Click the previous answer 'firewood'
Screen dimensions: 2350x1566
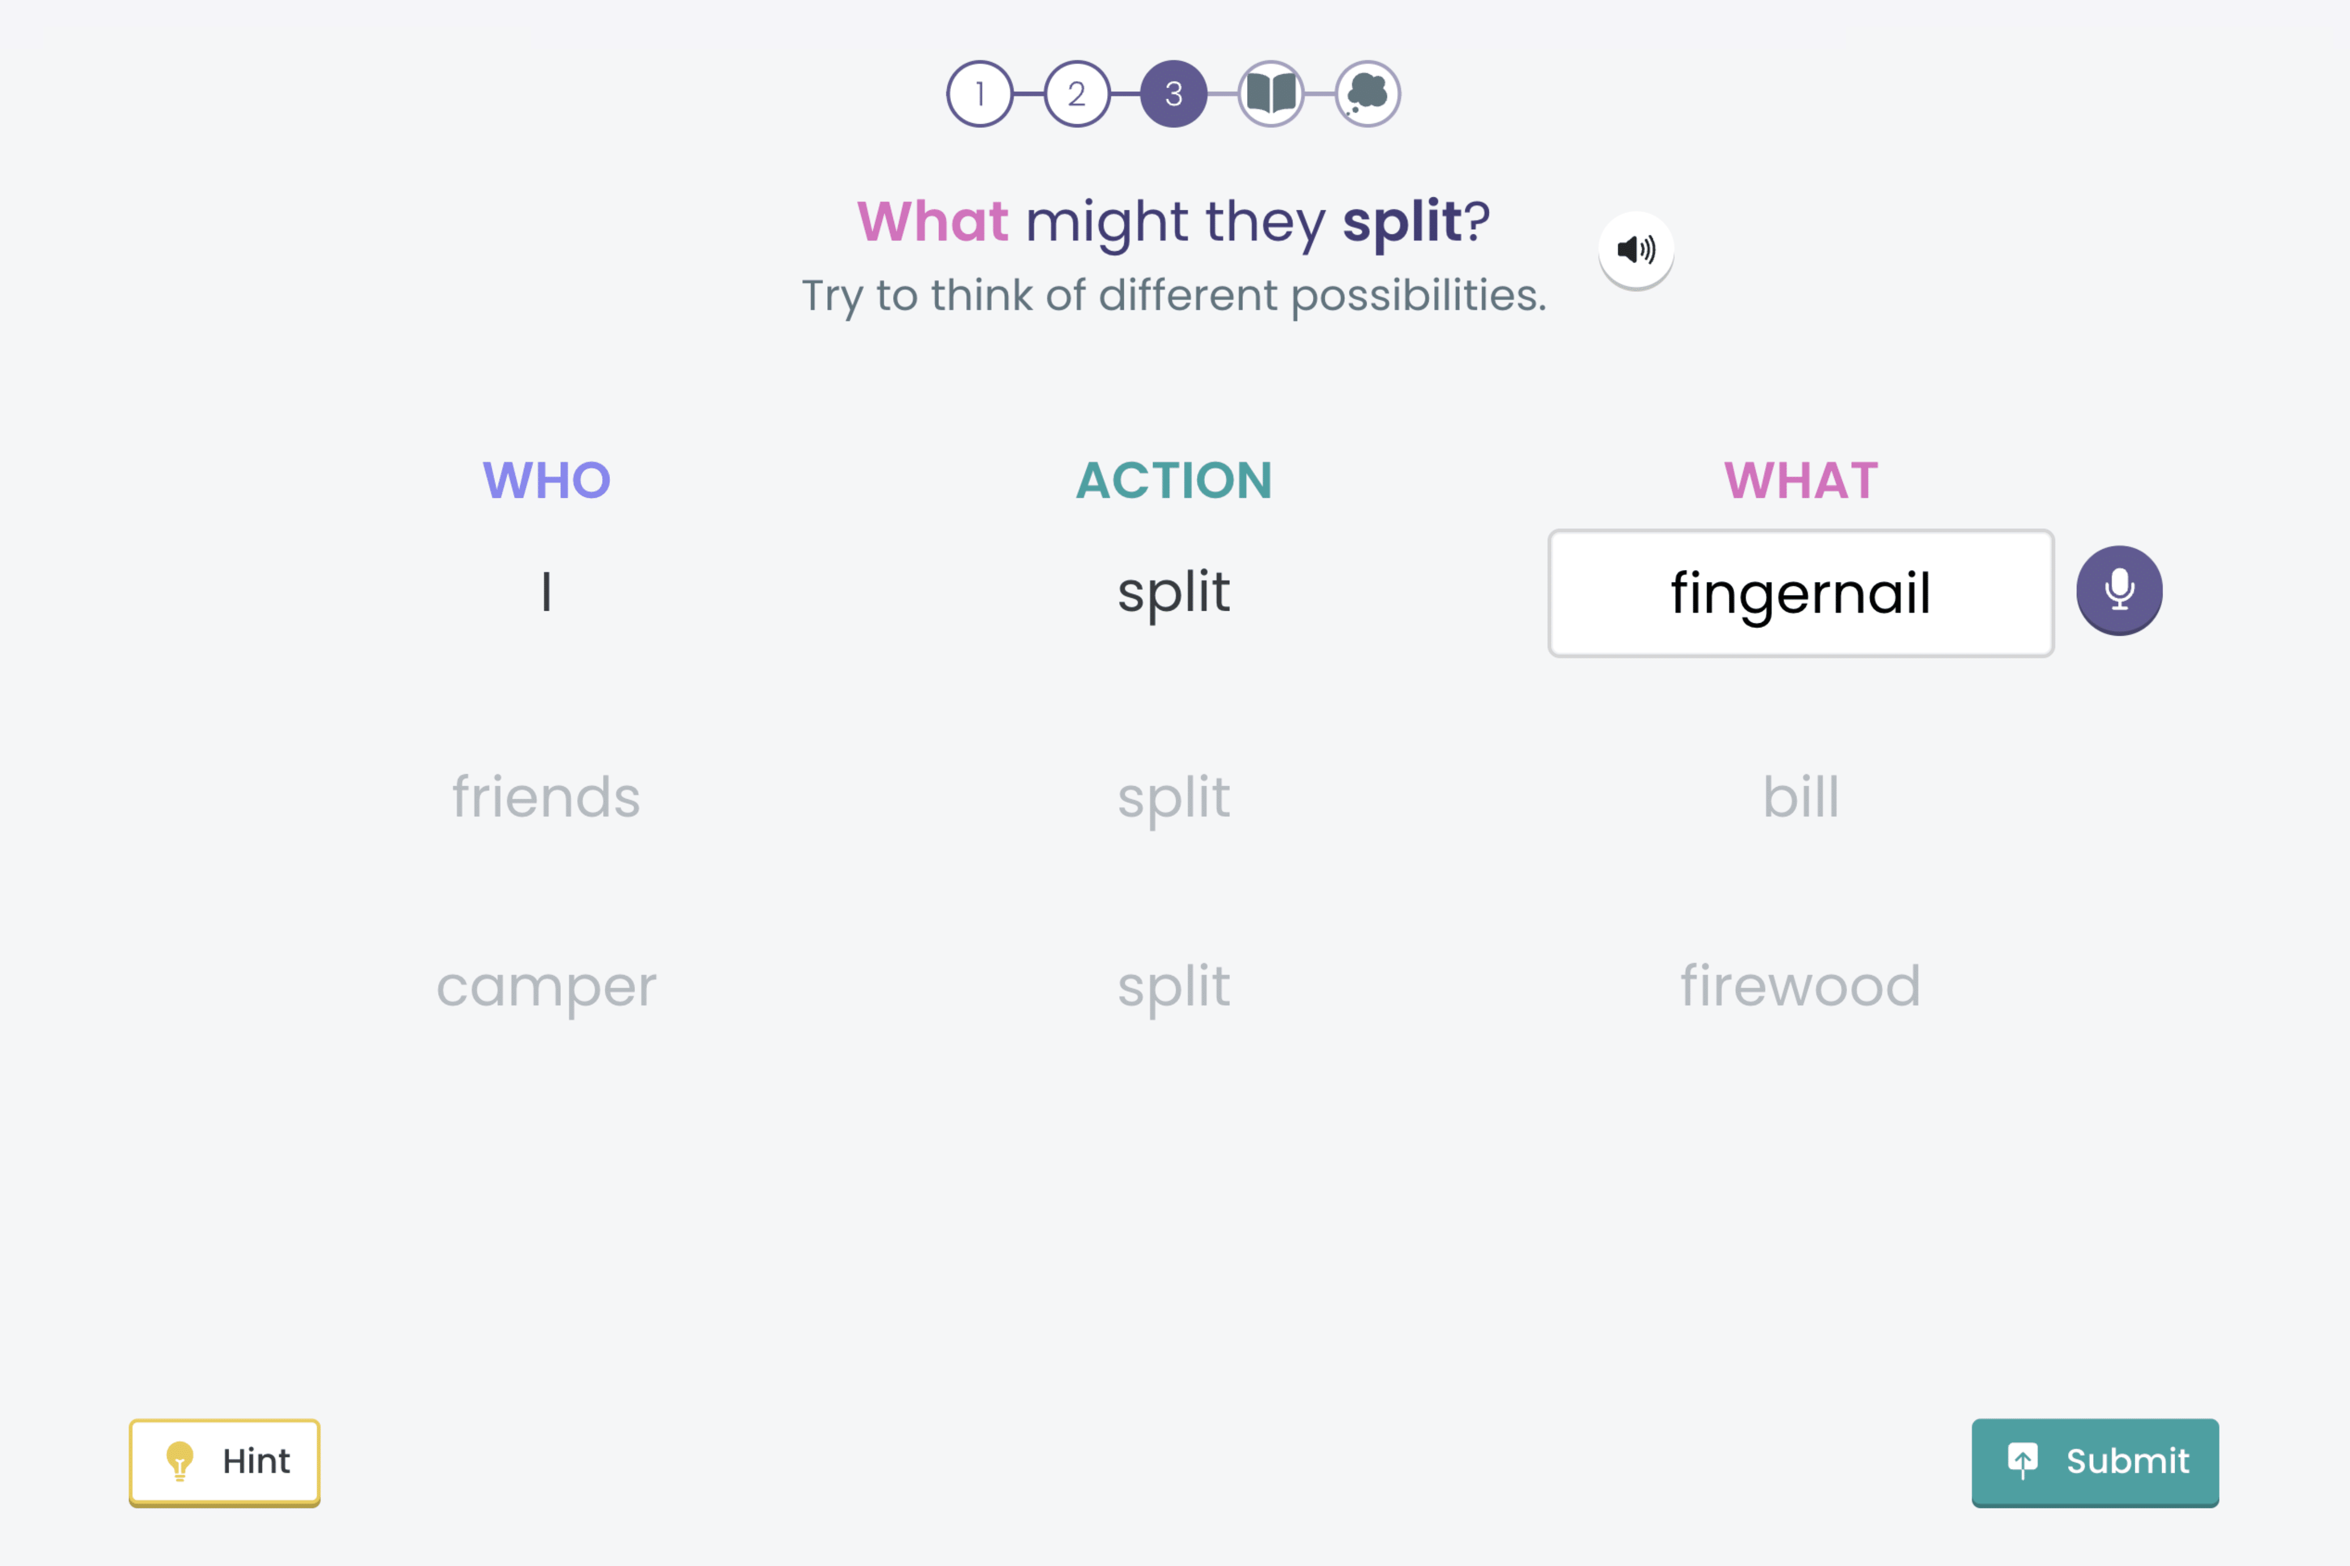click(x=1801, y=986)
